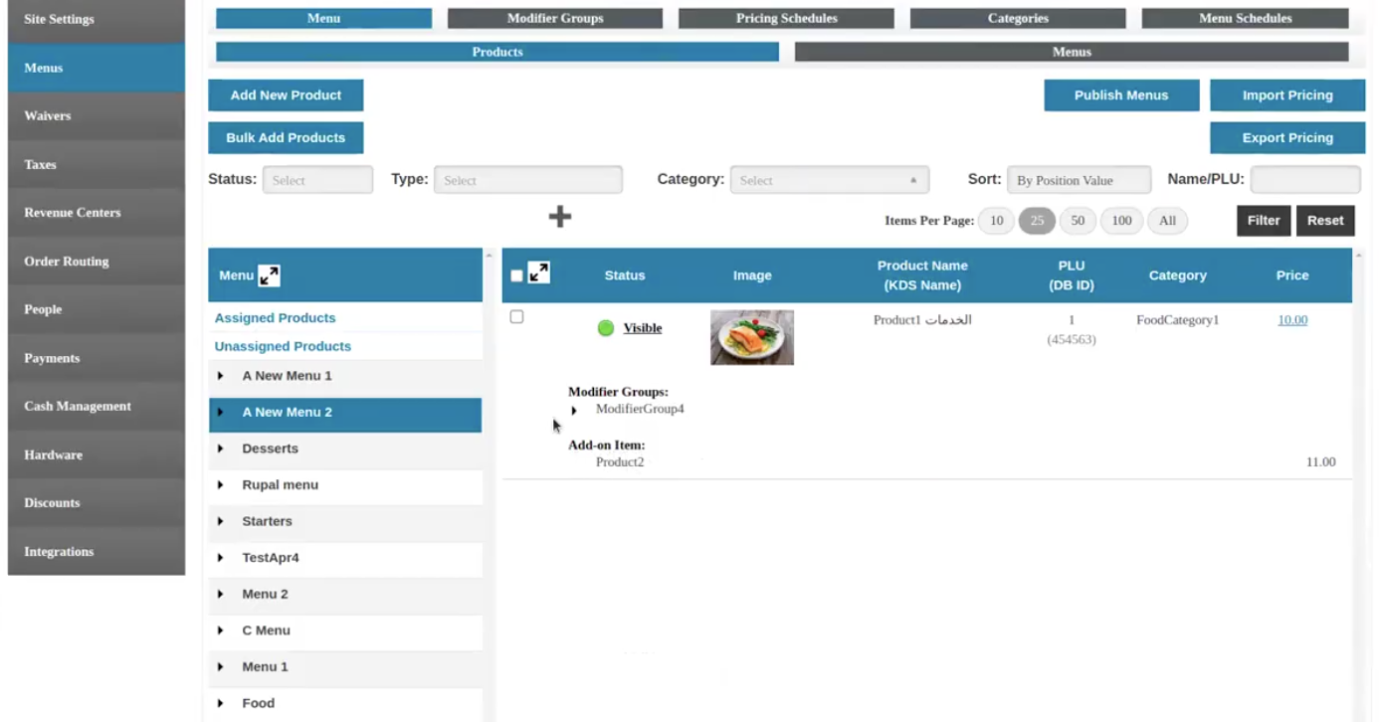This screenshot has width=1379, height=722.
Task: Open Revenue Centers in the sidebar
Action: [97, 213]
